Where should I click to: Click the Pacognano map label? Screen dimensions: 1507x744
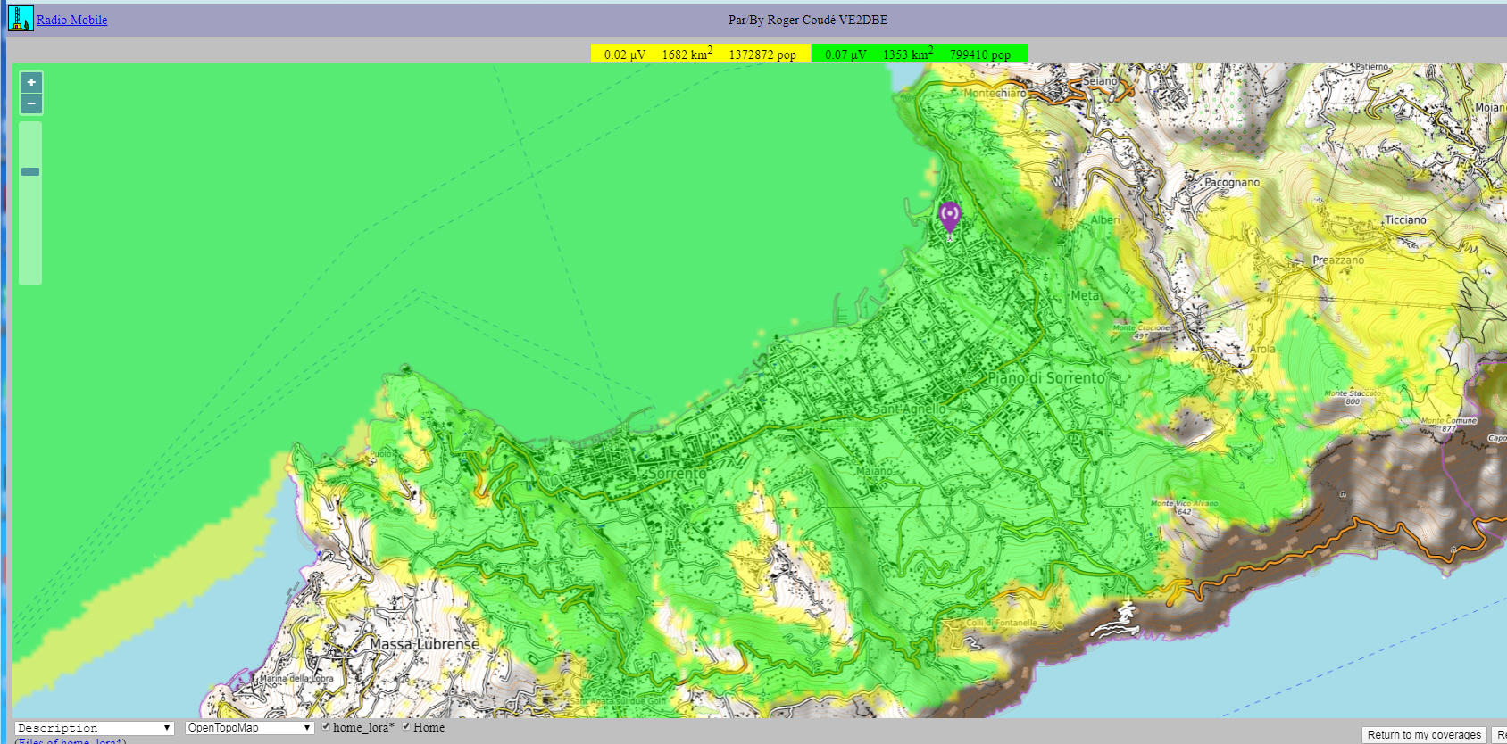click(x=1232, y=182)
